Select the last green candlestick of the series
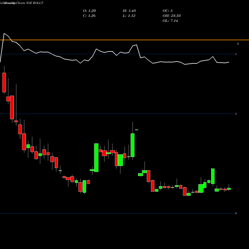This screenshot has width=249, height=249. point(229,189)
